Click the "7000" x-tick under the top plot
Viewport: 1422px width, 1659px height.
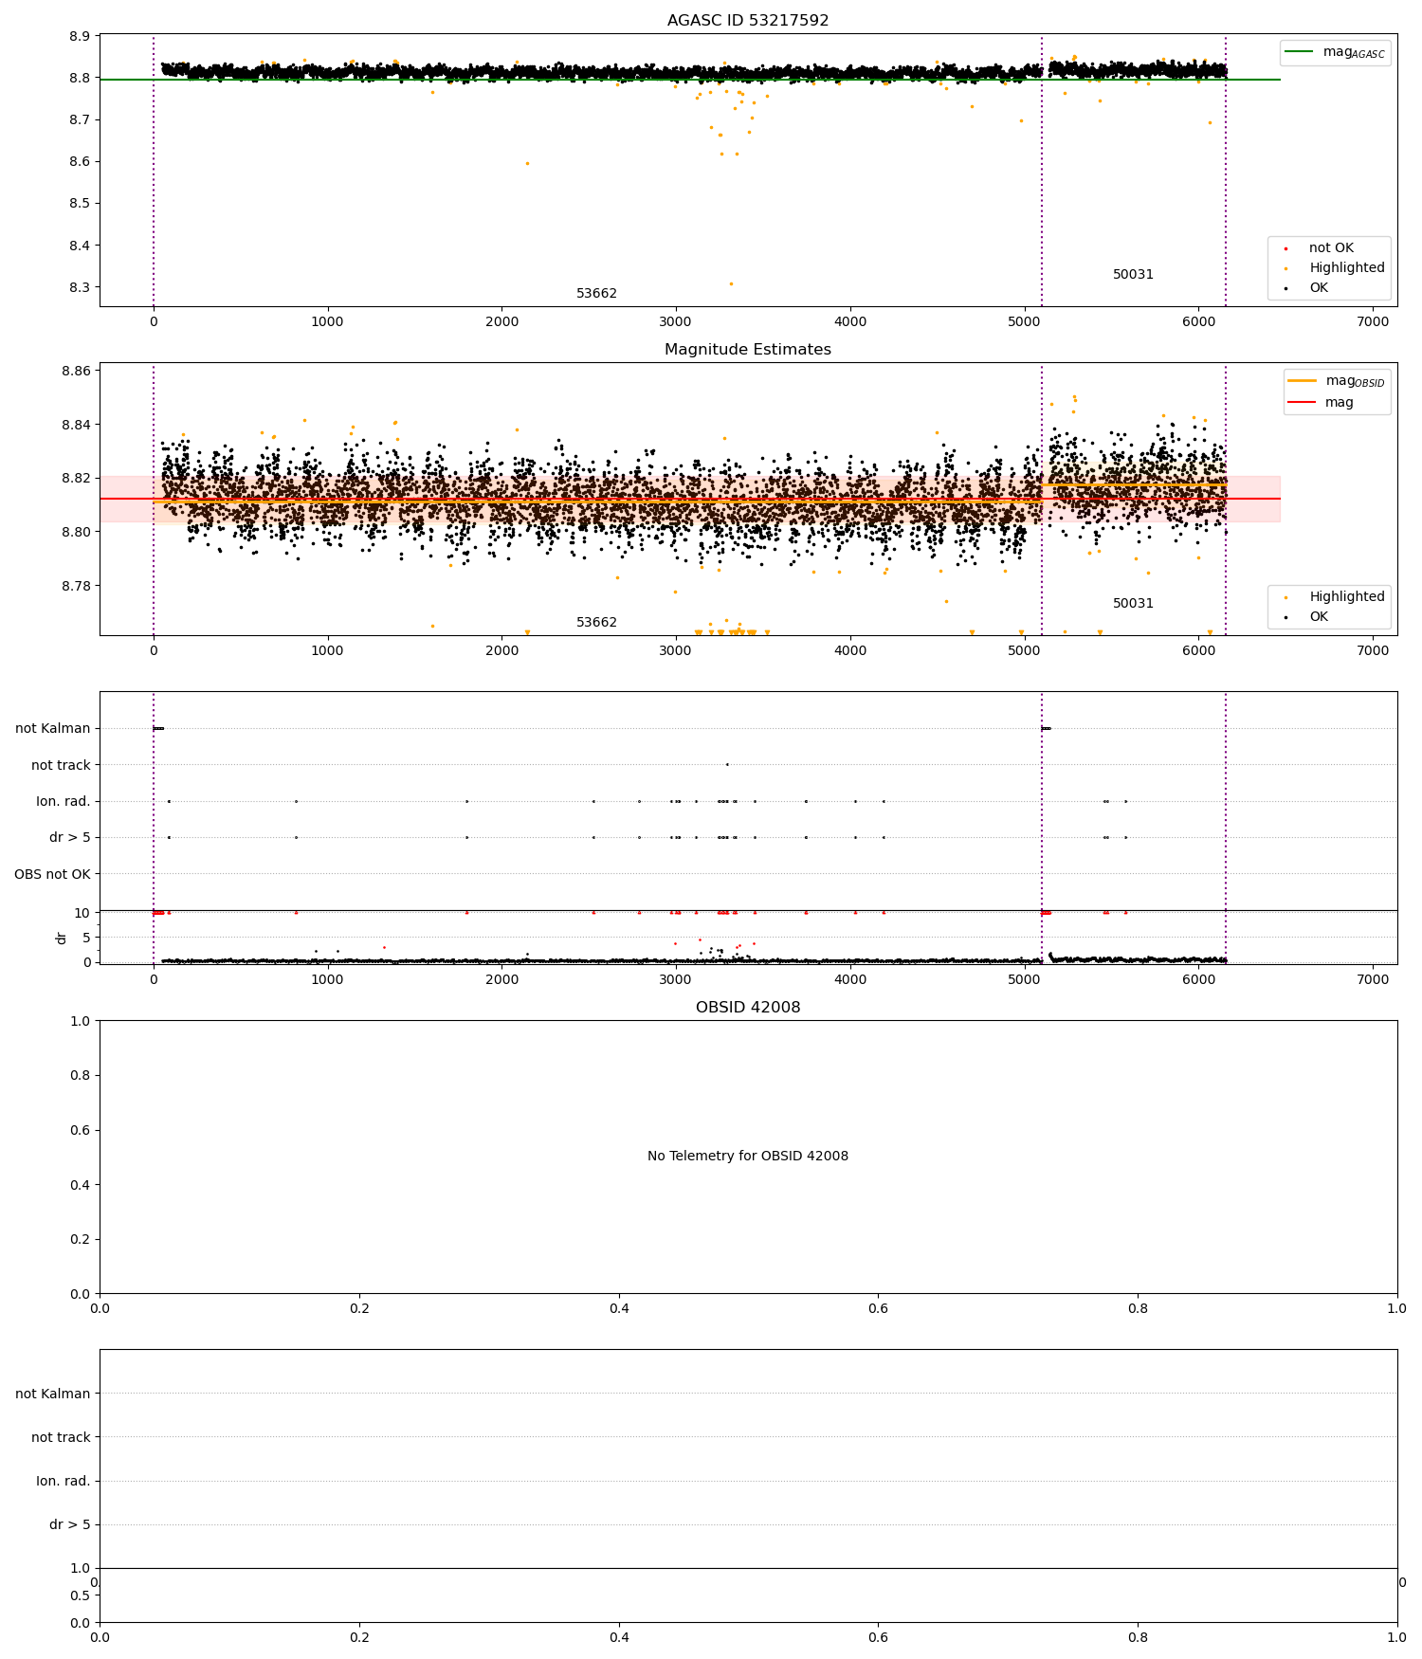(x=1373, y=321)
